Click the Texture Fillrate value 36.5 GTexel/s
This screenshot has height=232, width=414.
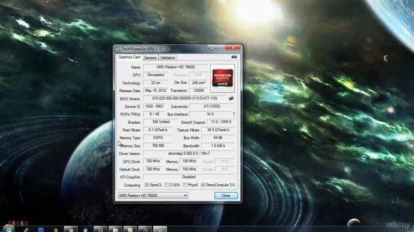point(218,130)
